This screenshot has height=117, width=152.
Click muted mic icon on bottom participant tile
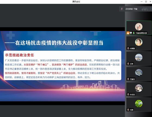[128, 110]
